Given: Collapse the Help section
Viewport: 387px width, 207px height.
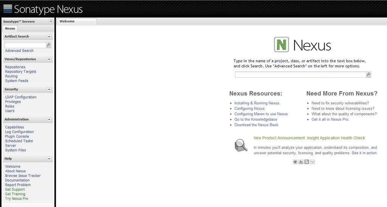Looking at the screenshot, I should 49,159.
